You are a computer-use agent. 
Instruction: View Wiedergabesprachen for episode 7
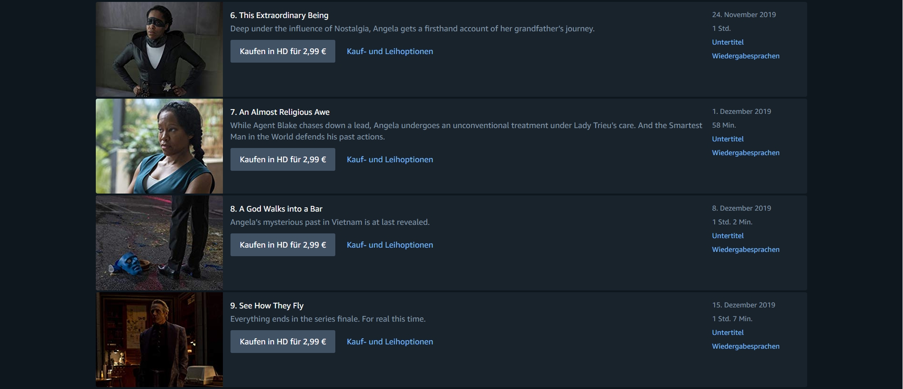(746, 153)
